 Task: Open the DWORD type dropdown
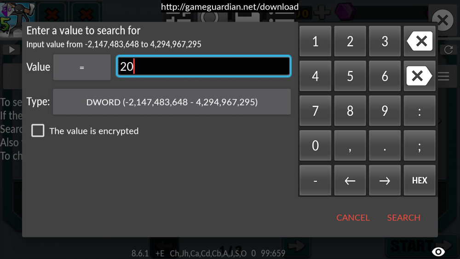point(172,102)
